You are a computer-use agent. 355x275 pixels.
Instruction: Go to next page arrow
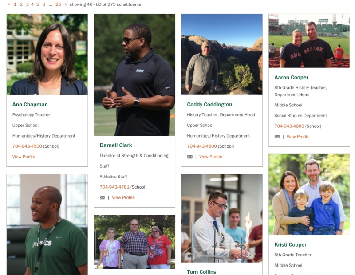(x=66, y=4)
